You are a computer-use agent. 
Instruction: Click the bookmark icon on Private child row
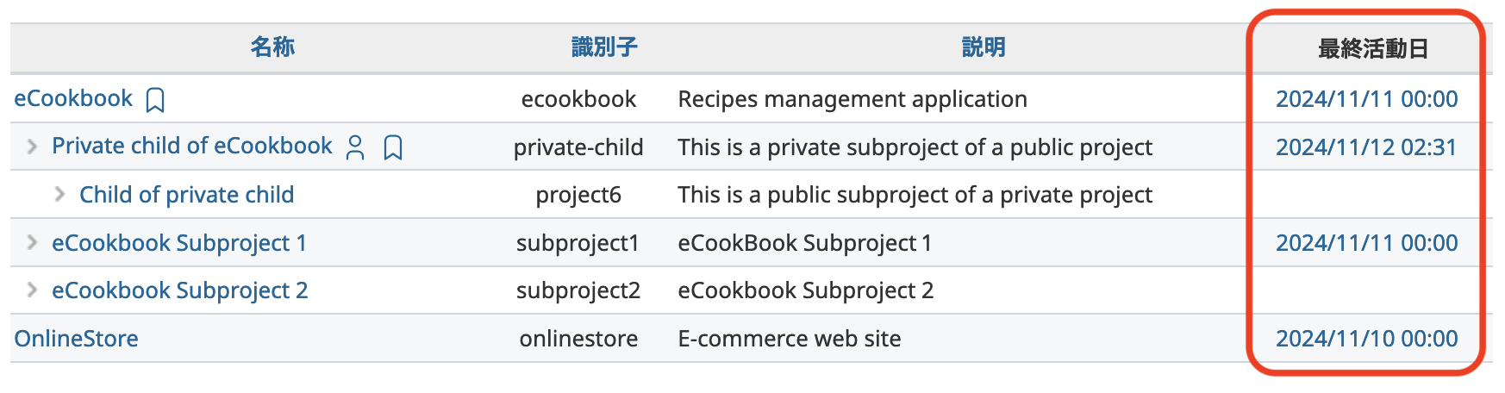(393, 147)
